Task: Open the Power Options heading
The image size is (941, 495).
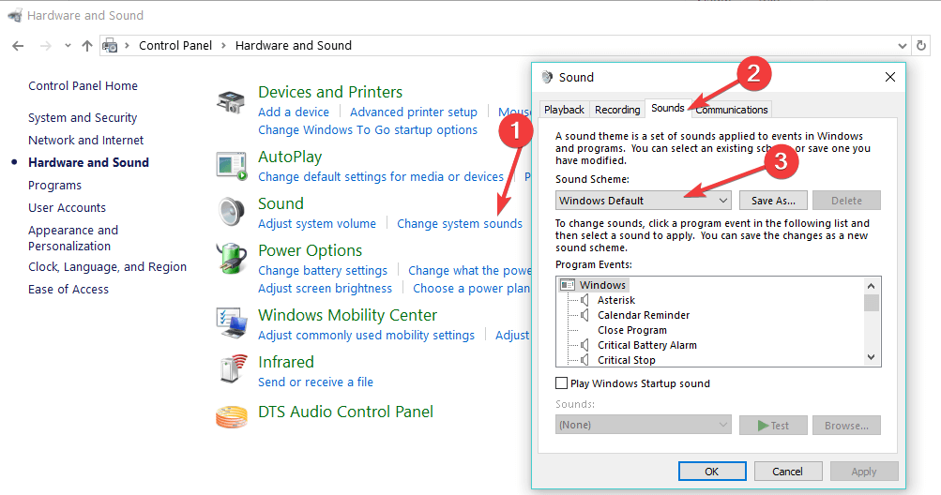Action: pos(311,250)
